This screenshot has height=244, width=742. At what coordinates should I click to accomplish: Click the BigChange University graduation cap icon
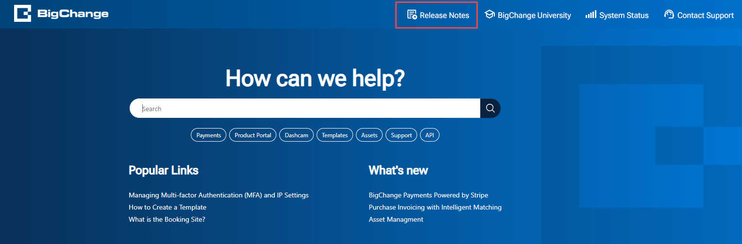tap(489, 15)
